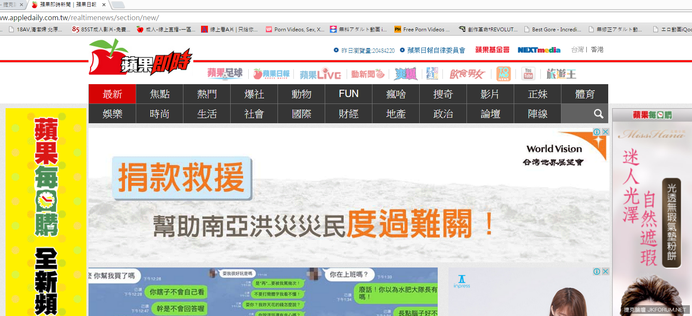Screen dimensions: 692x316
Task: Open the inpress ad logo
Action: [462, 281]
